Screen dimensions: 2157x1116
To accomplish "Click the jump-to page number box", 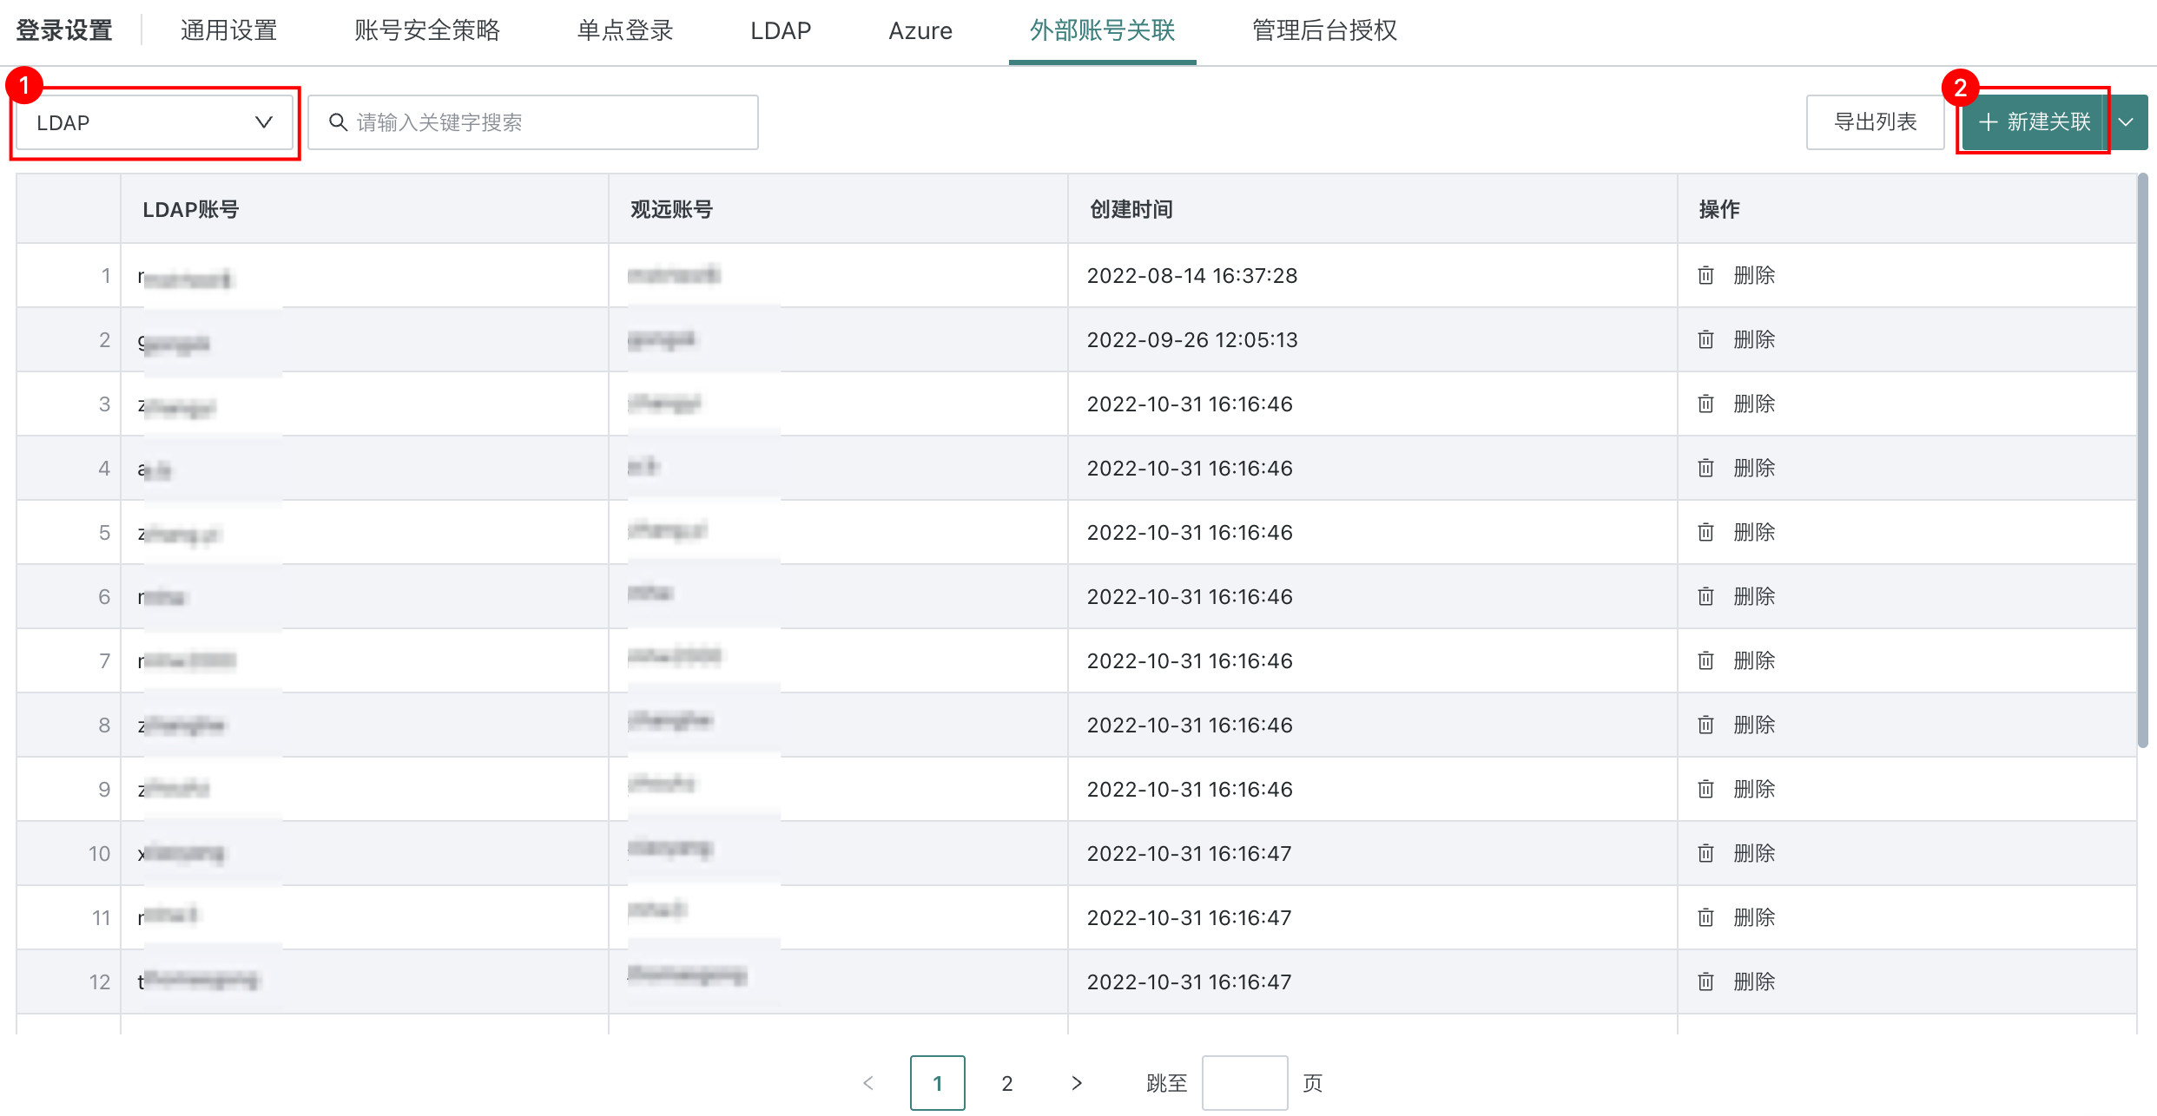I will [x=1244, y=1083].
